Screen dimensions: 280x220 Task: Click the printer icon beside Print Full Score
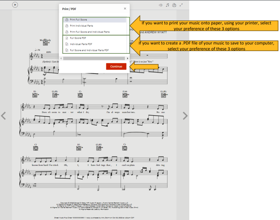tap(67, 19)
